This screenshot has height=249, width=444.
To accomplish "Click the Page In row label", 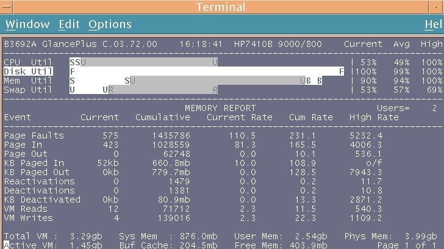I will click(x=23, y=145).
